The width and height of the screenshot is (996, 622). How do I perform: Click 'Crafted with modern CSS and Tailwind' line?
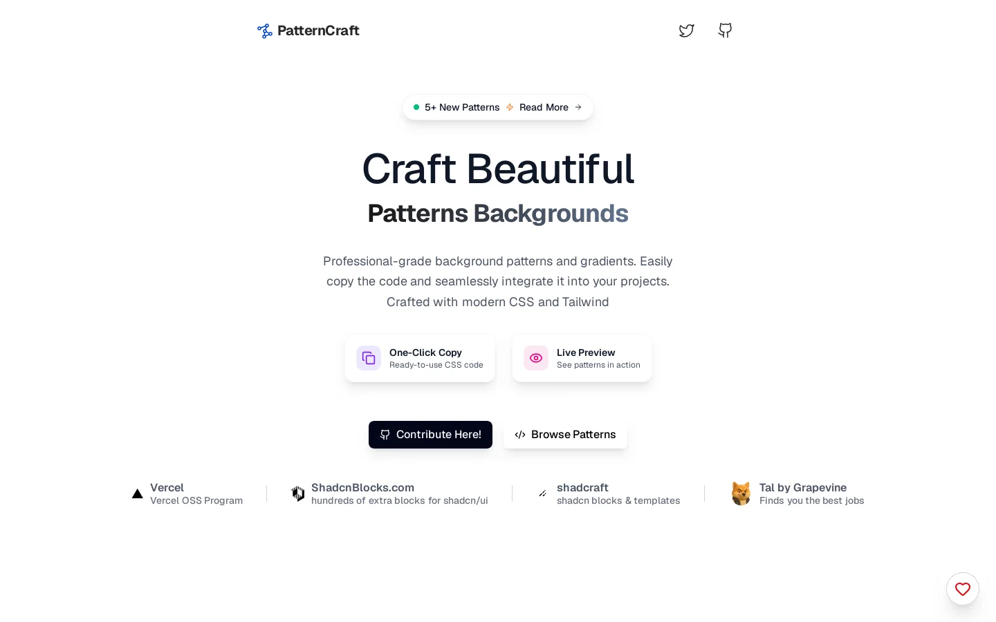pyautogui.click(x=498, y=302)
